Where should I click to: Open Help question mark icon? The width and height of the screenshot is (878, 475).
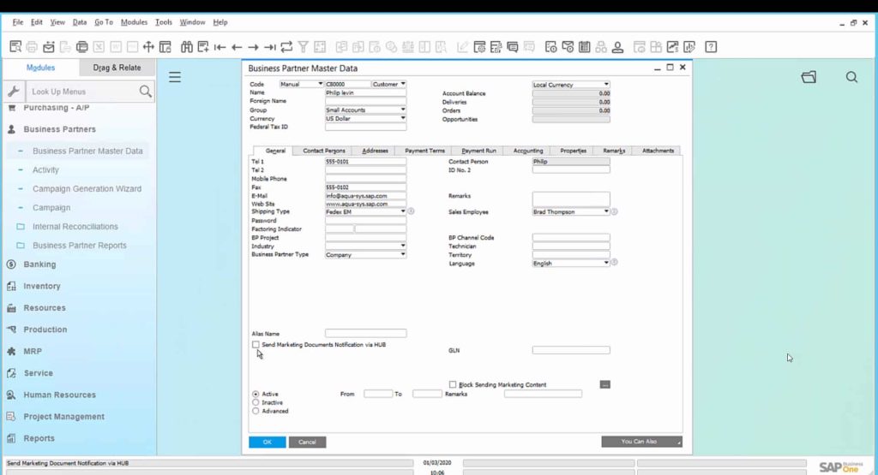[x=711, y=47]
